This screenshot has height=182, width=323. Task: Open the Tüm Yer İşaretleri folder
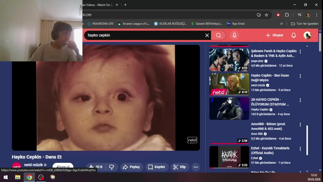305,24
